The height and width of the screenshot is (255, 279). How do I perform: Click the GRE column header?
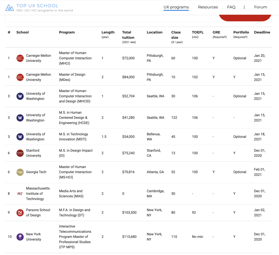[x=219, y=34]
